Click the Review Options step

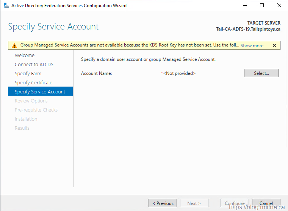[31, 101]
